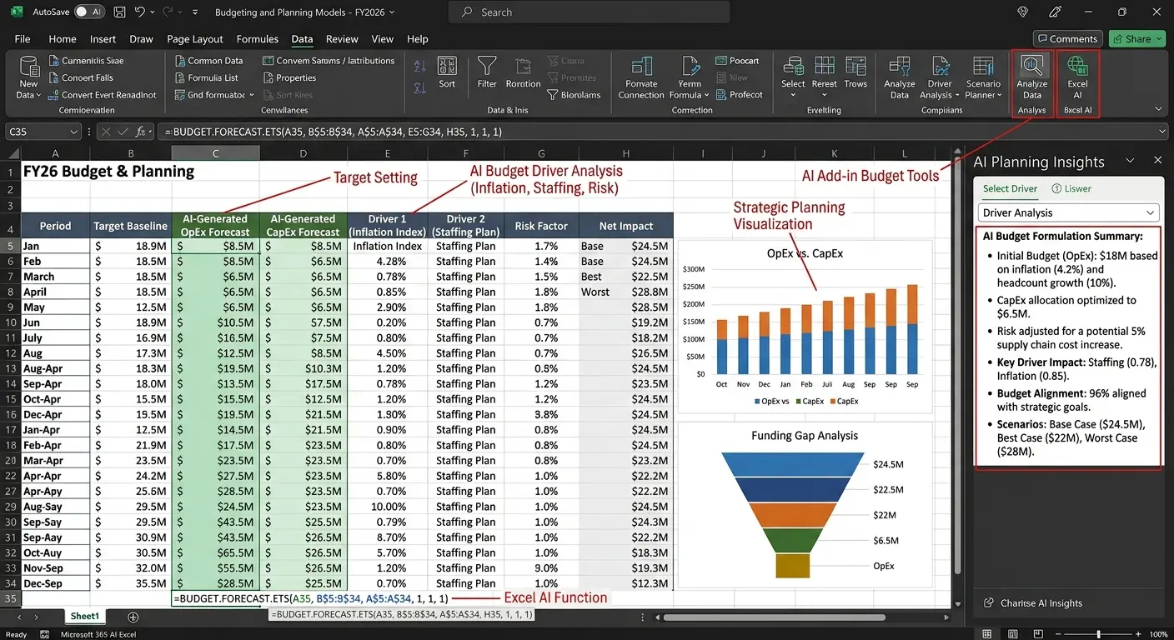
Task: Launch the Excel AI add-in
Action: (x=1077, y=78)
